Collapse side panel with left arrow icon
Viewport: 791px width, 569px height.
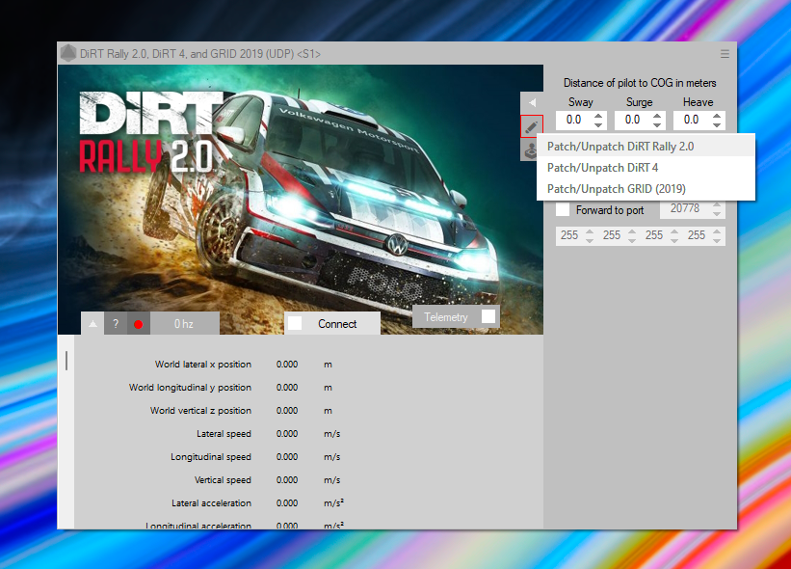(532, 102)
